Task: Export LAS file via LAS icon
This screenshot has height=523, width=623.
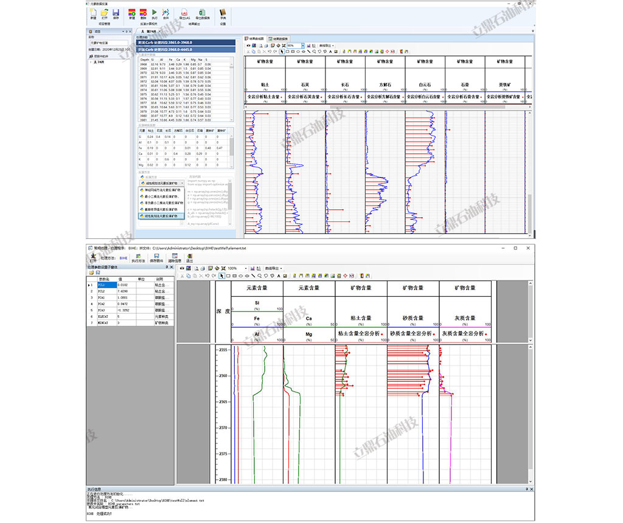Action: (184, 13)
